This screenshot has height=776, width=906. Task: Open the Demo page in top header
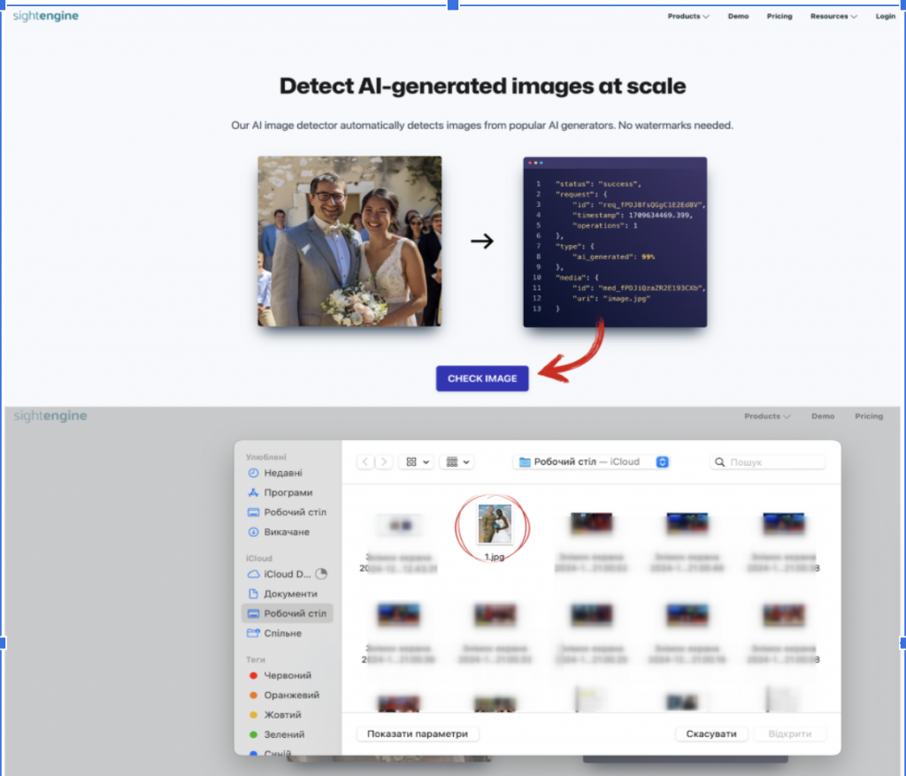[738, 16]
